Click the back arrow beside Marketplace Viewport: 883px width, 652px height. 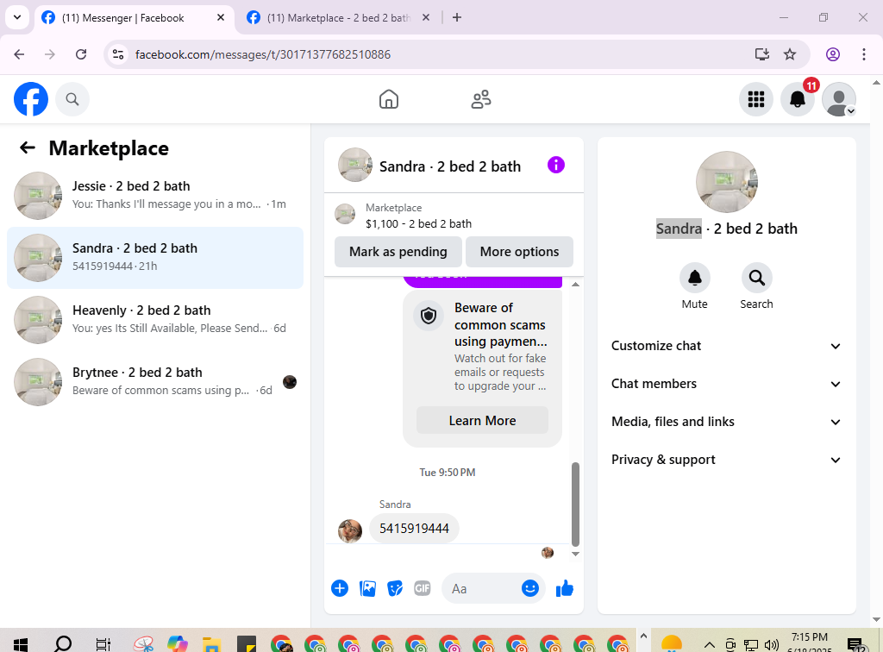[x=28, y=147]
